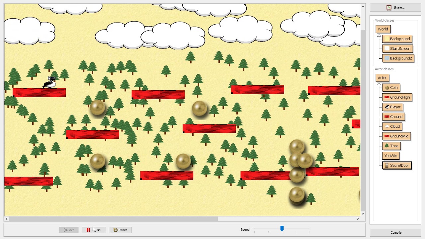The width and height of the screenshot is (425, 239).
Task: Click the Ground class red icon
Action: point(387,117)
